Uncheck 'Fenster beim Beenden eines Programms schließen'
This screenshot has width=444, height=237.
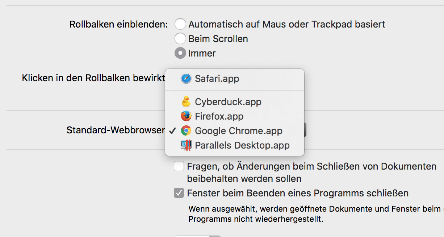(179, 193)
